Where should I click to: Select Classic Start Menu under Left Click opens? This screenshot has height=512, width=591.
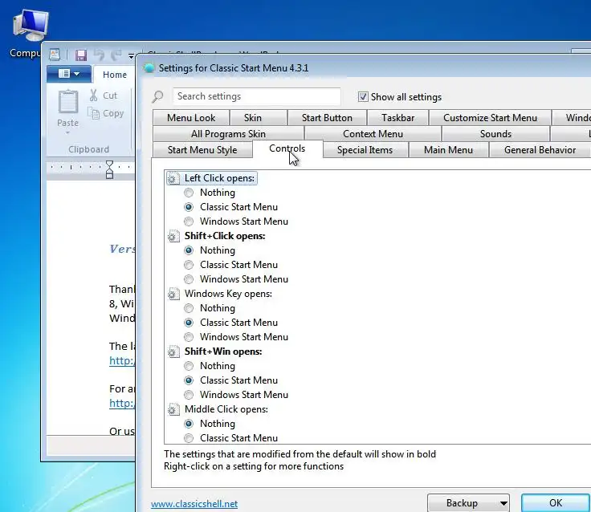[189, 207]
